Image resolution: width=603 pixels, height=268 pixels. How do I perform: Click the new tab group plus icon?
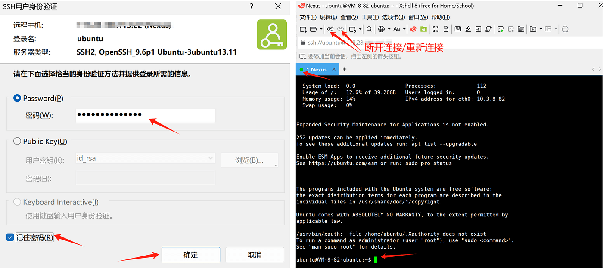tap(533, 29)
